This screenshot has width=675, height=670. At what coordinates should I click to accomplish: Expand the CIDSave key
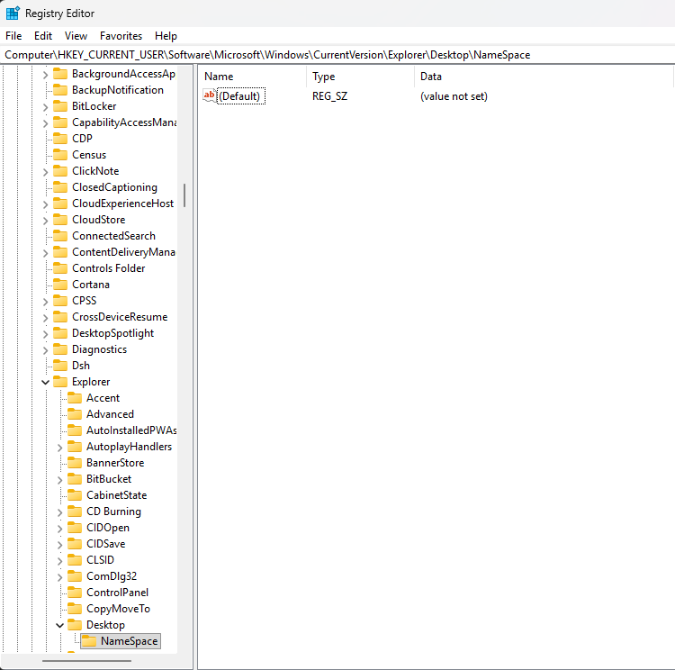tap(59, 545)
